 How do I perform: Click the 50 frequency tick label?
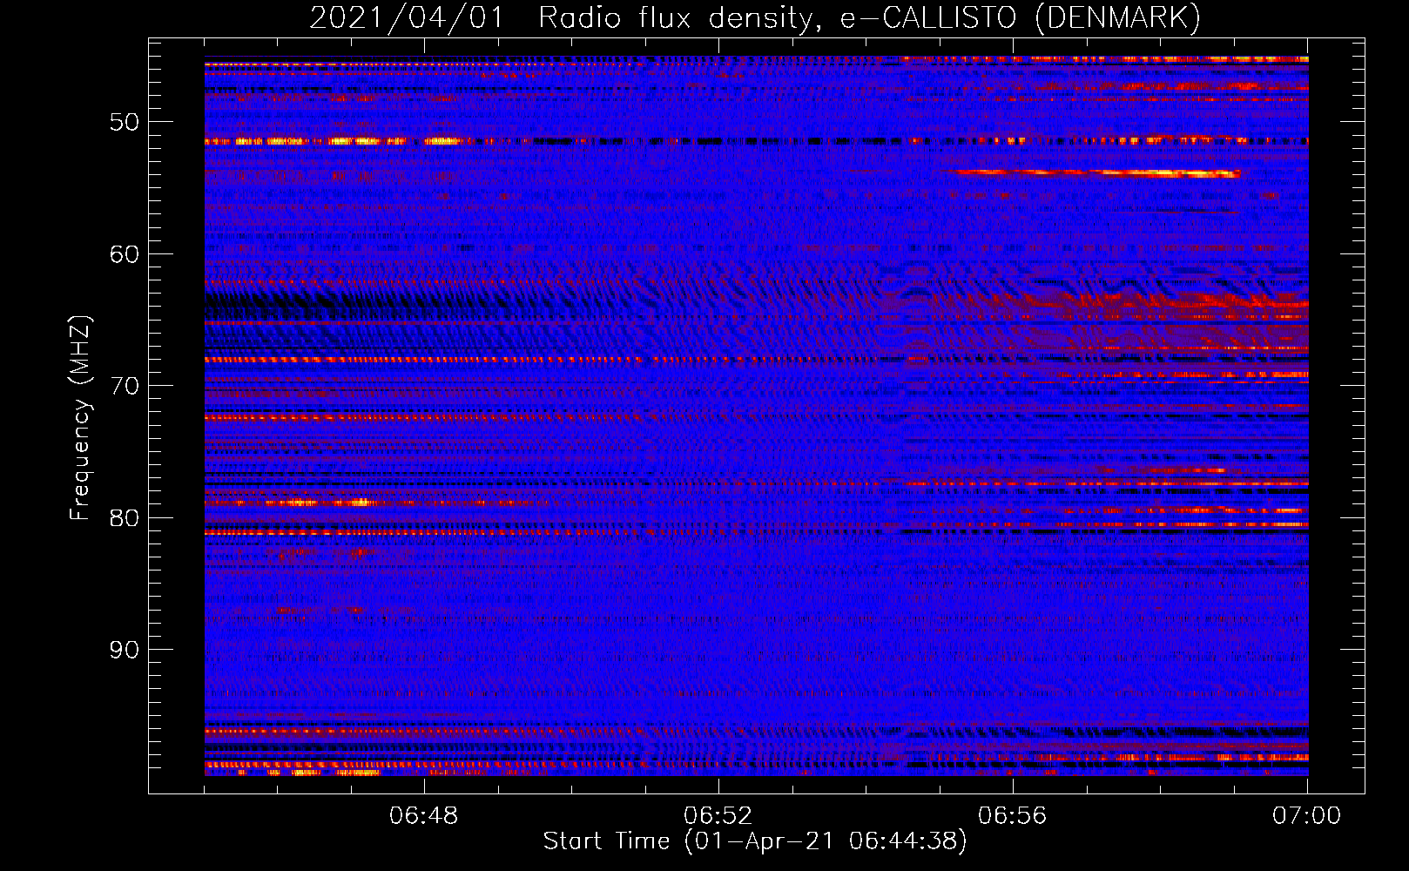point(125,122)
